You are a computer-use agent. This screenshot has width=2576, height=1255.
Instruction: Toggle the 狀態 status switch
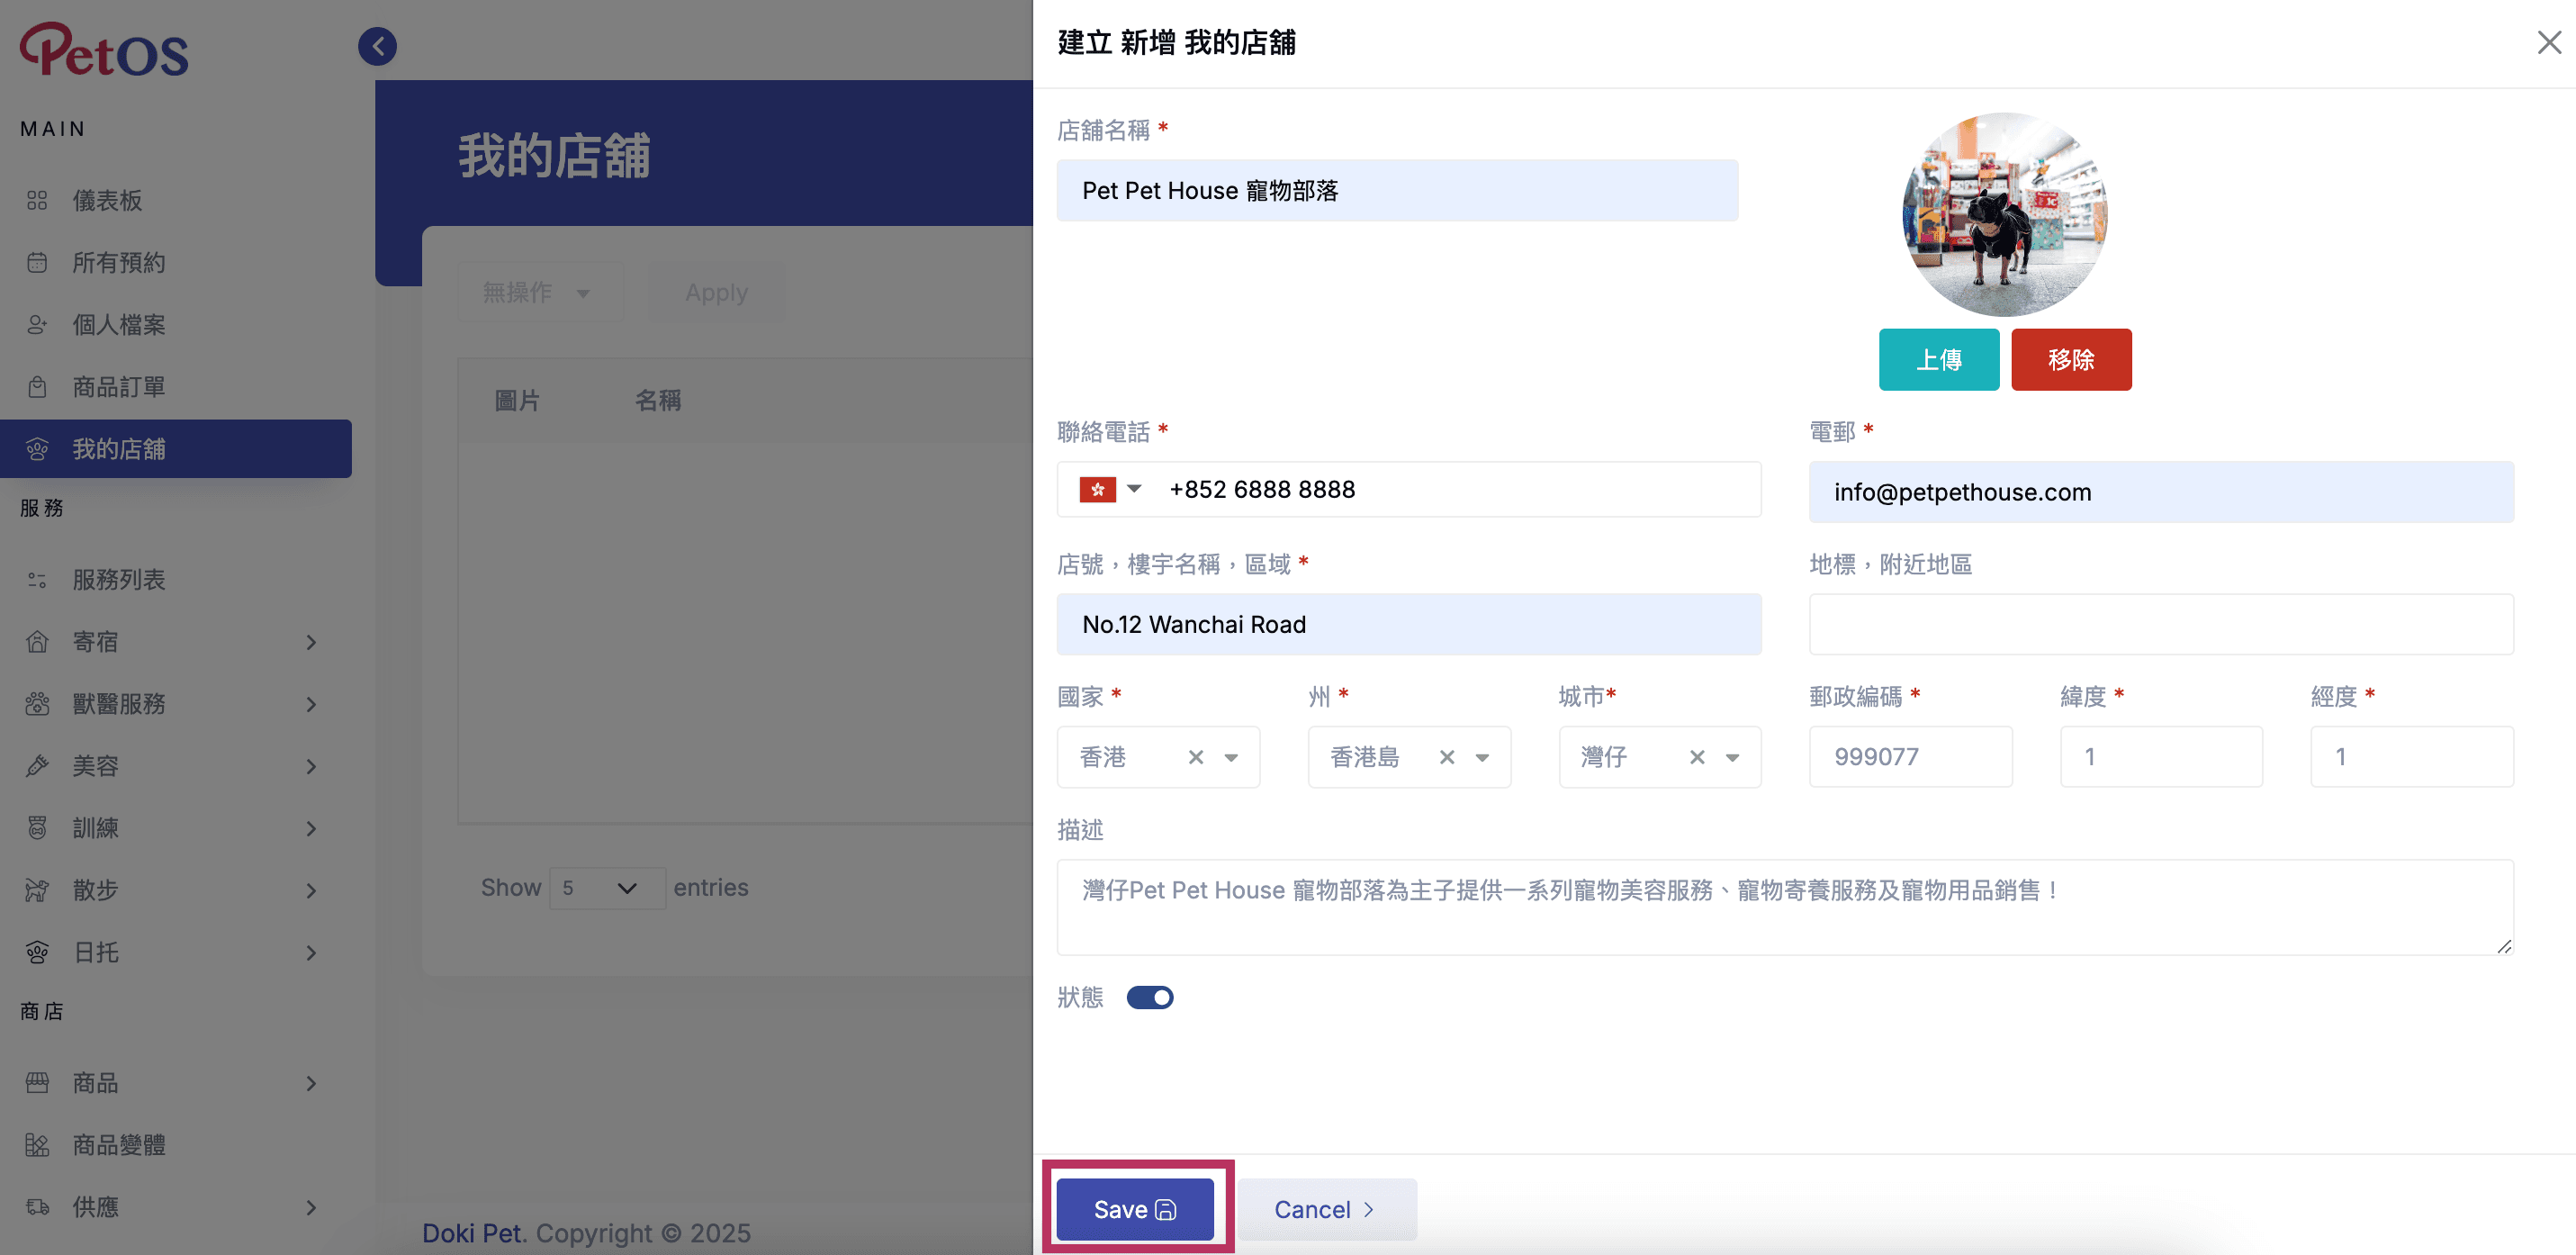click(1150, 998)
